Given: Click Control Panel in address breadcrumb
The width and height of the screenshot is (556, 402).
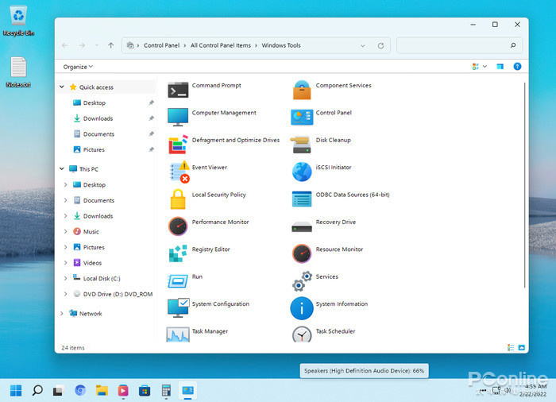Looking at the screenshot, I should coord(163,45).
